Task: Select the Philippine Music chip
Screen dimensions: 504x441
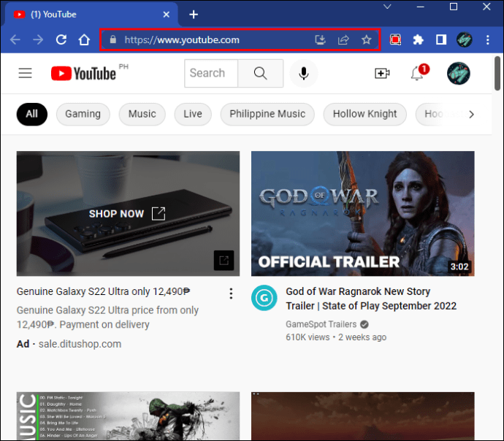Action: point(267,114)
